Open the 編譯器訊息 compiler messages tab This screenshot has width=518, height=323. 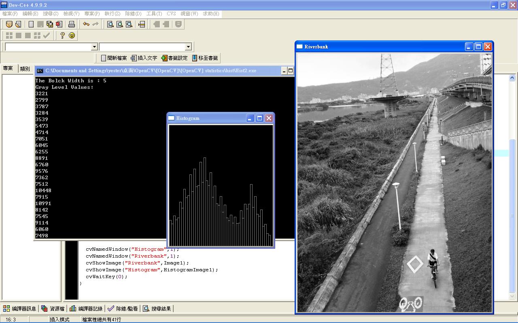tap(20, 308)
